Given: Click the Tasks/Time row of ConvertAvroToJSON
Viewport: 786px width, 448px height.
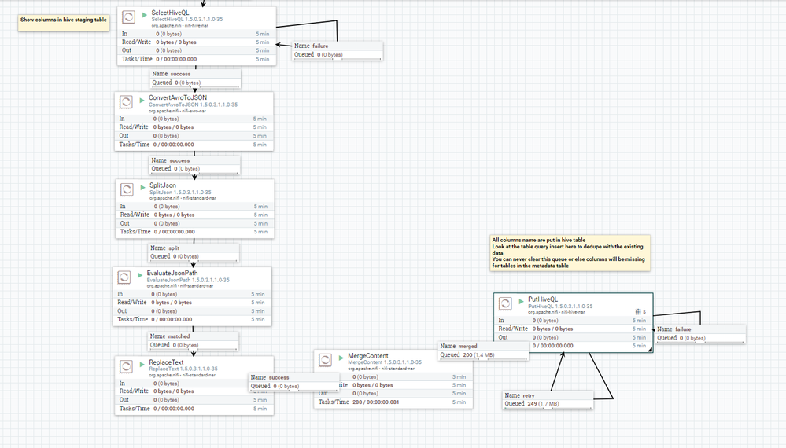Looking at the screenshot, I should point(194,144).
